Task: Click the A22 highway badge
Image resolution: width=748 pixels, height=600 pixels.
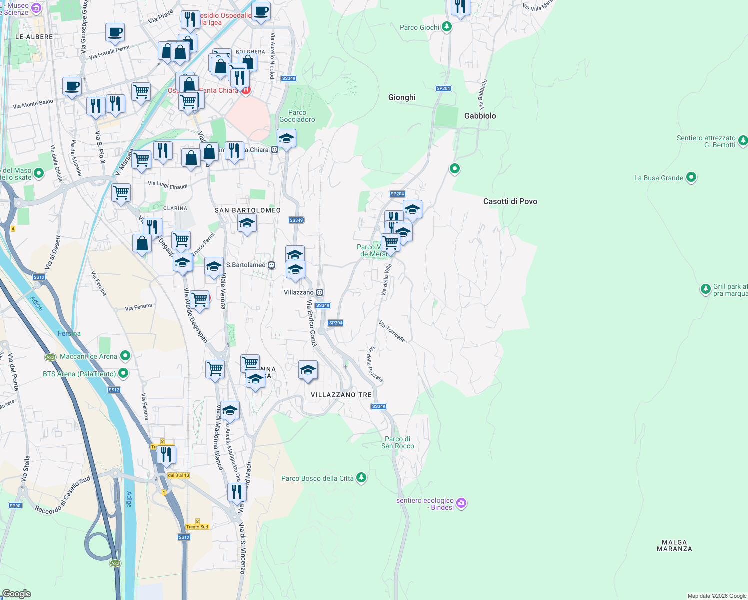Action: pyautogui.click(x=49, y=358)
